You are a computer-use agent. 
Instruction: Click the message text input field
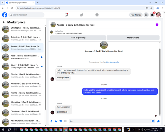coord(110,121)
